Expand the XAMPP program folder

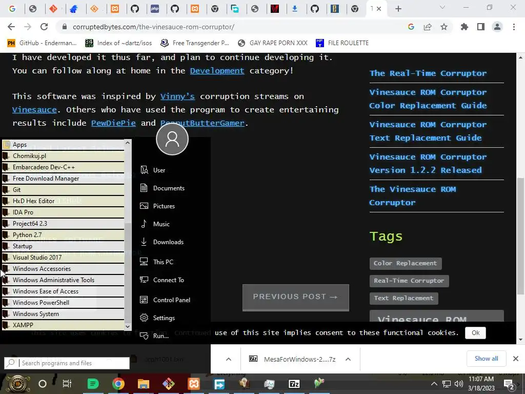click(63, 325)
